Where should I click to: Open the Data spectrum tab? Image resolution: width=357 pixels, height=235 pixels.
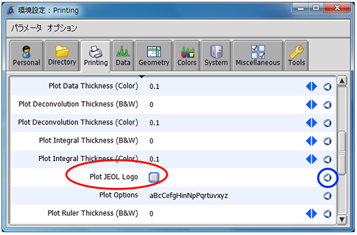(x=123, y=56)
